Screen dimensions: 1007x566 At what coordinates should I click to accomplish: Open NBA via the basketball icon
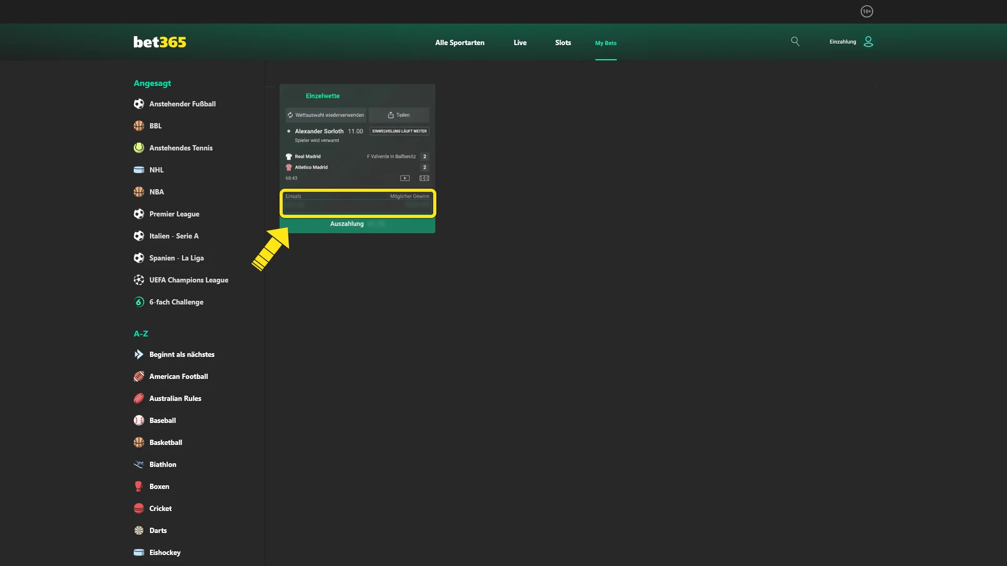(138, 192)
